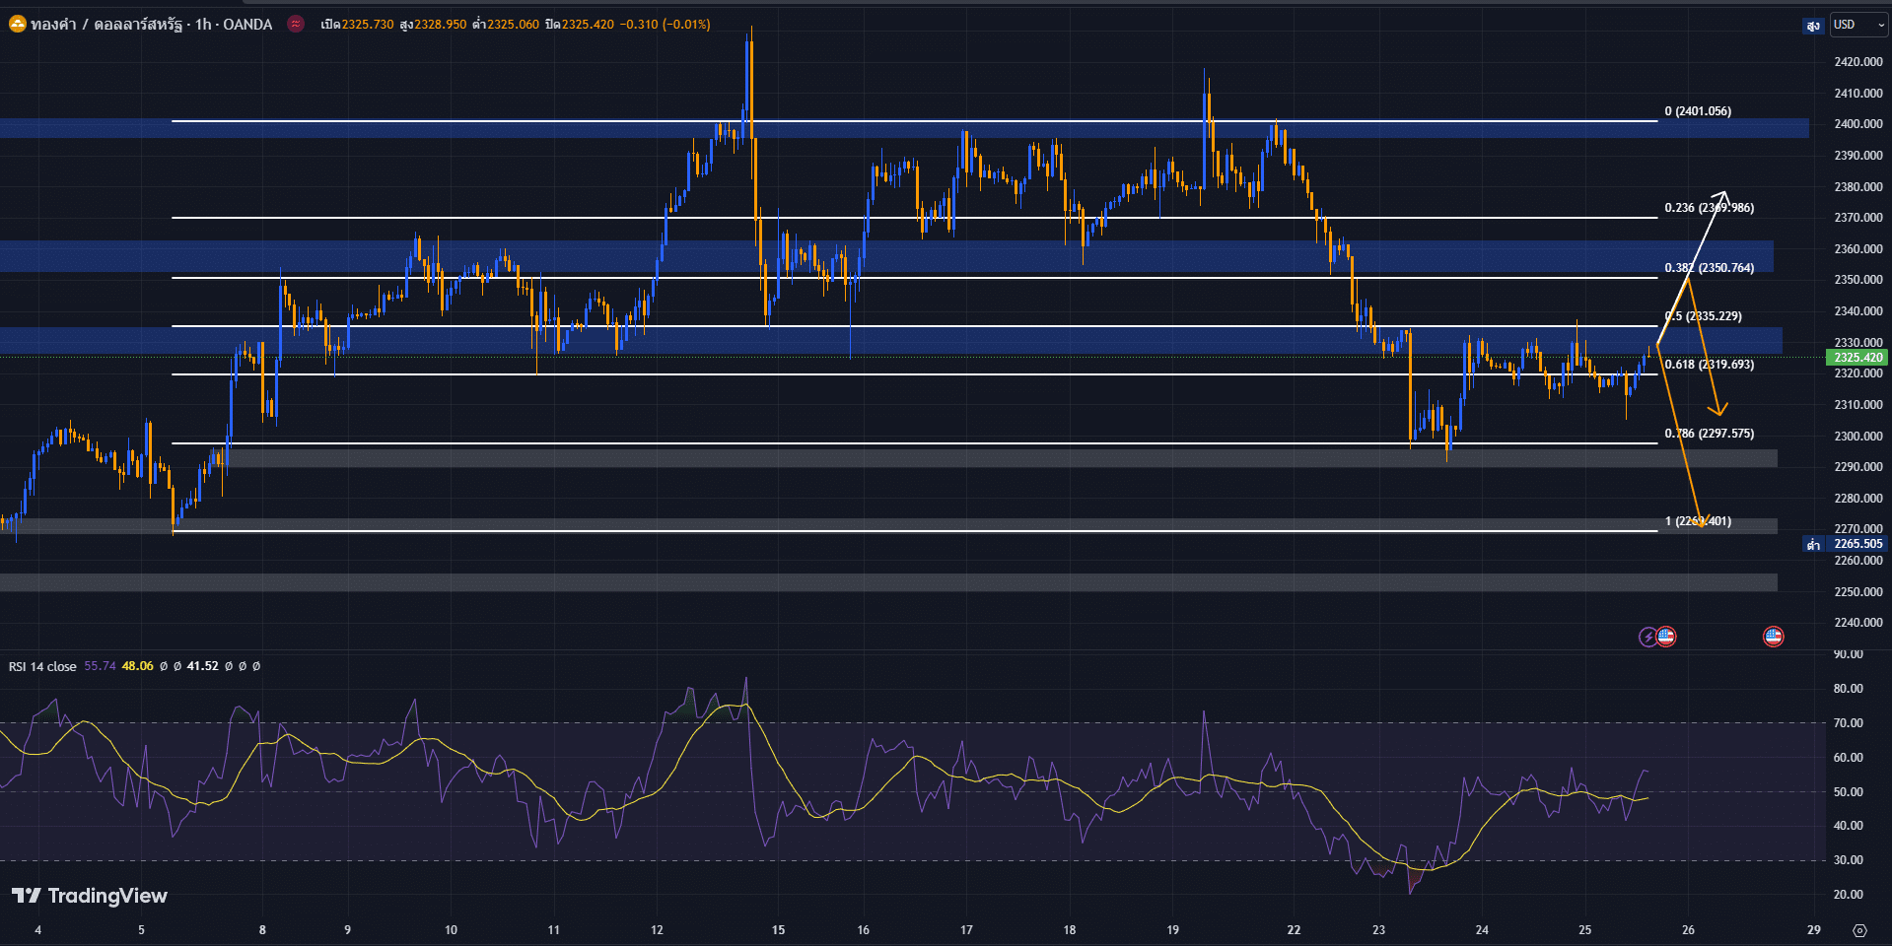Image resolution: width=1892 pixels, height=946 pixels.
Task: Open the purple lightning event icon
Action: 1647,637
